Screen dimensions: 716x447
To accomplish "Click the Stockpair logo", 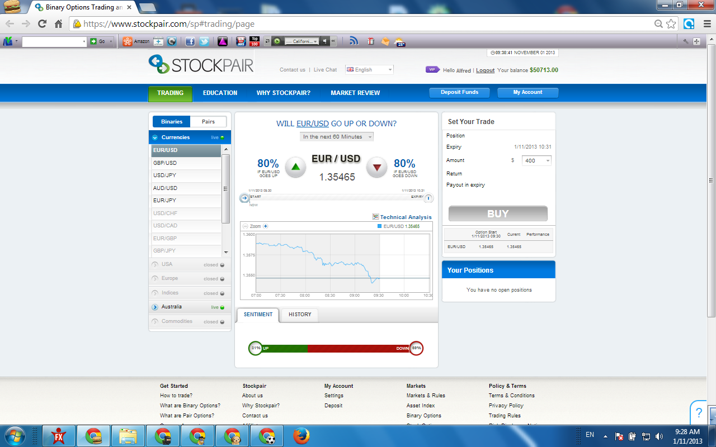I will (x=201, y=64).
